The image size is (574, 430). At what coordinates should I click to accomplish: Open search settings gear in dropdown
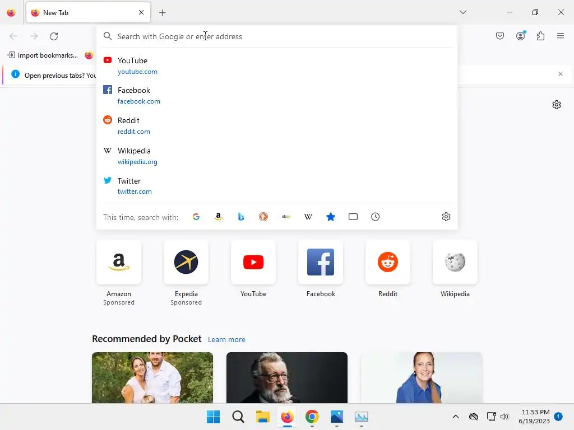click(x=446, y=217)
